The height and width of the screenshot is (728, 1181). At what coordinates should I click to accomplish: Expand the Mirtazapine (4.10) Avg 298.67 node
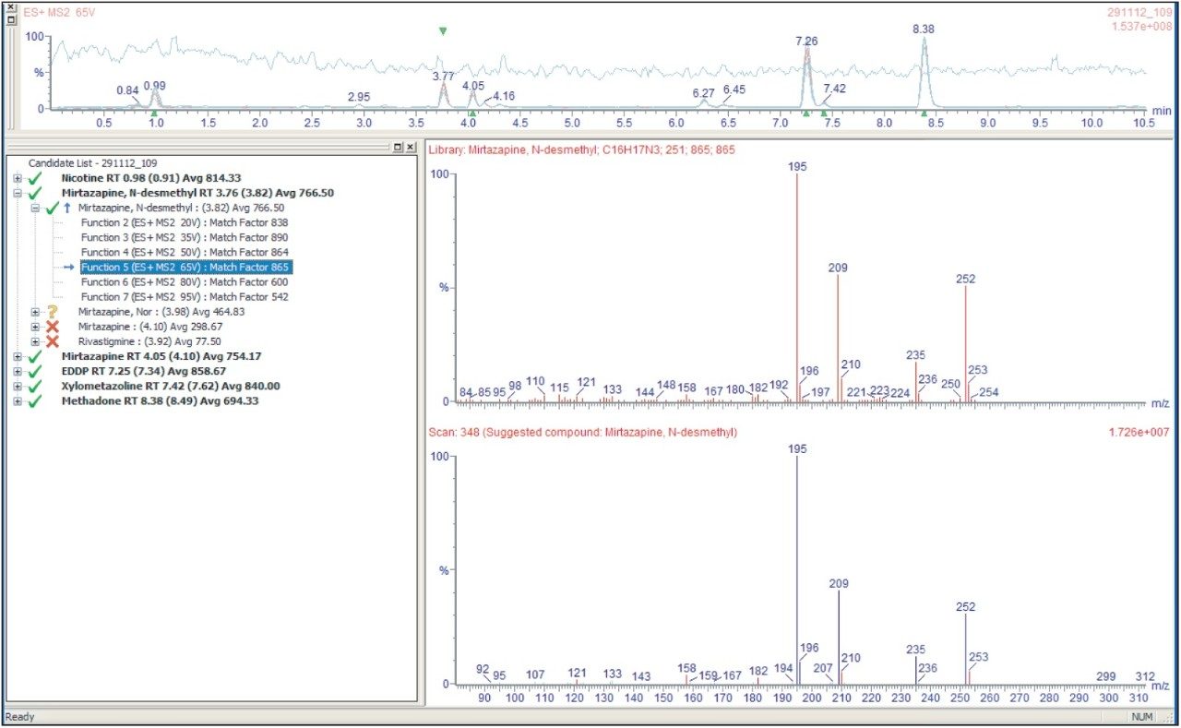click(35, 328)
